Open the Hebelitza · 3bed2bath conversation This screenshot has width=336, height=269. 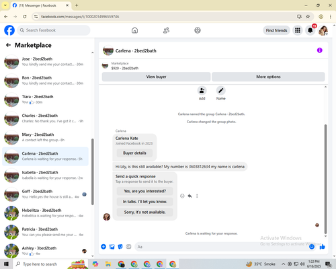click(45, 213)
